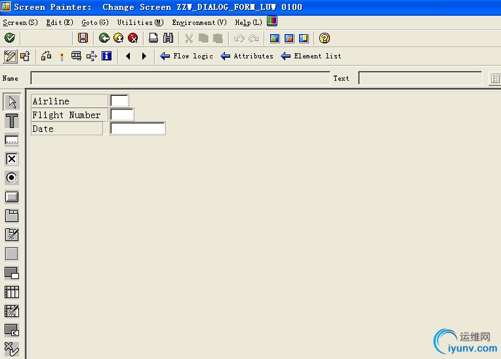
Task: Click the binoculars Find icon
Action: point(168,38)
